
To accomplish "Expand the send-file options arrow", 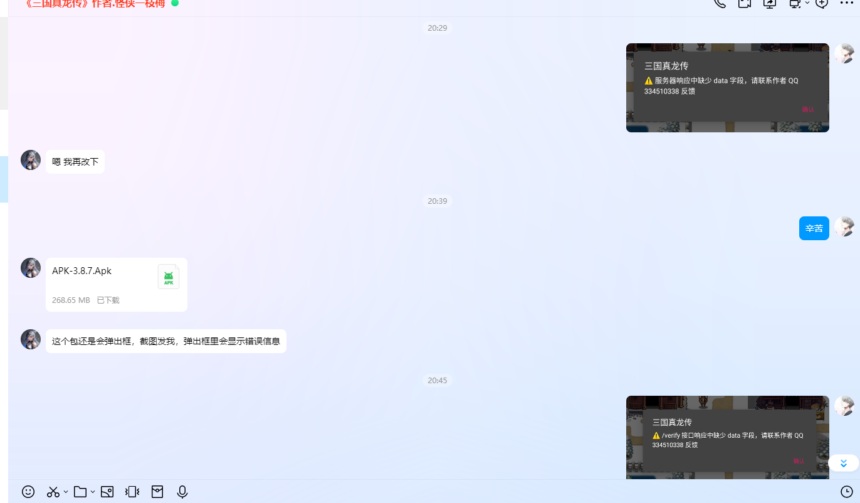I will coord(93,492).
